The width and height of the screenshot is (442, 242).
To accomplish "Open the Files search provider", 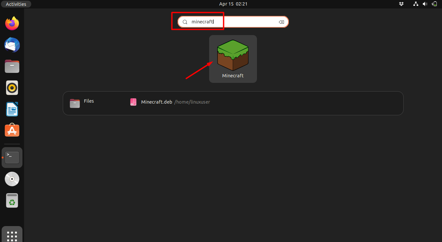I will [82, 103].
